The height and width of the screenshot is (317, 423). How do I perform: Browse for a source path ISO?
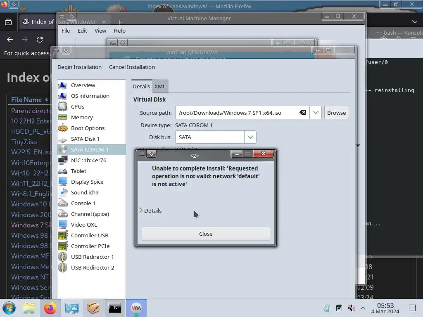tap(336, 113)
